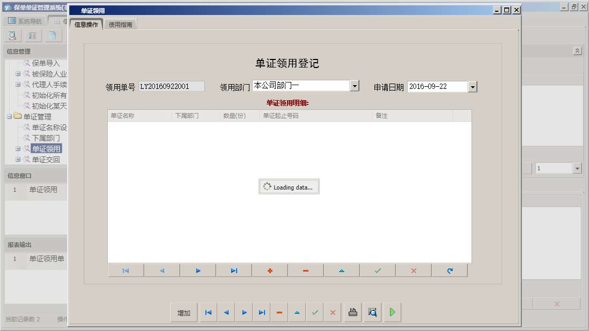
Task: Click the search icon in main toolbar
Action: [x=13, y=36]
